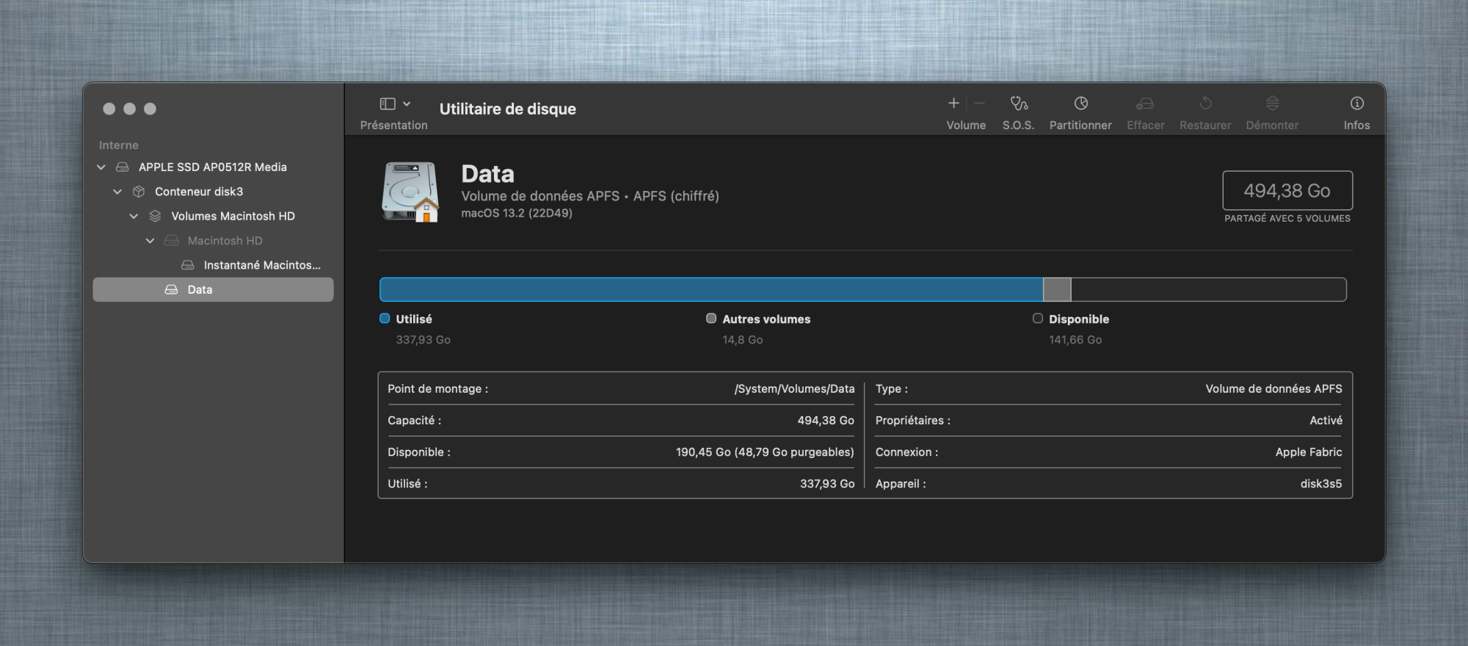
Task: Run S.O.S. first aid stethoscope icon
Action: point(1019,104)
